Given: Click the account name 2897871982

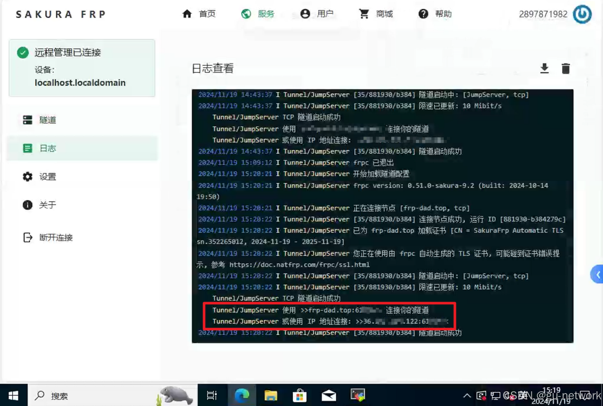Looking at the screenshot, I should pyautogui.click(x=543, y=14).
